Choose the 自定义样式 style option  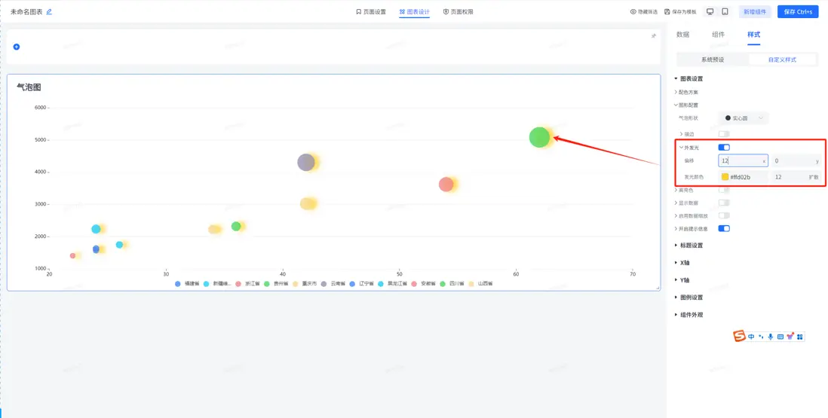point(783,59)
